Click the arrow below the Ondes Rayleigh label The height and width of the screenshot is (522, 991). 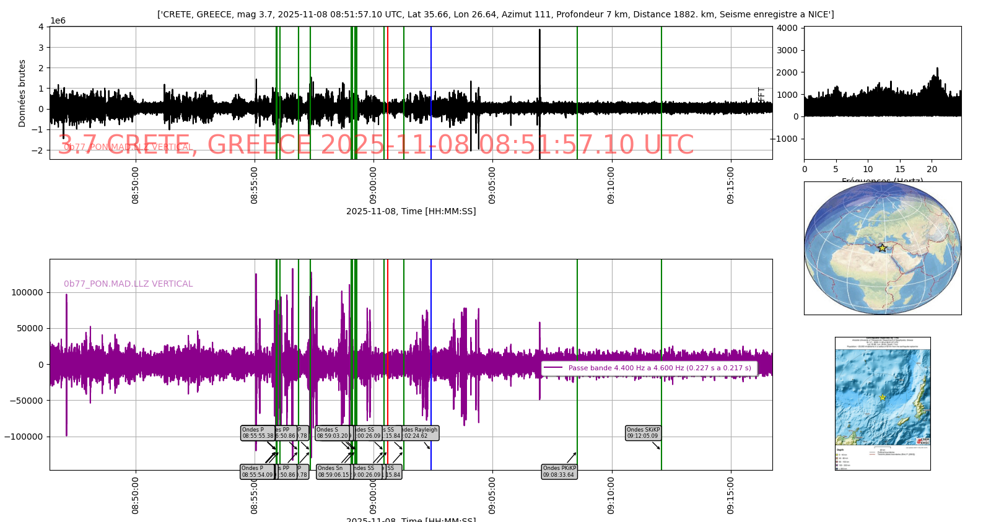click(426, 445)
